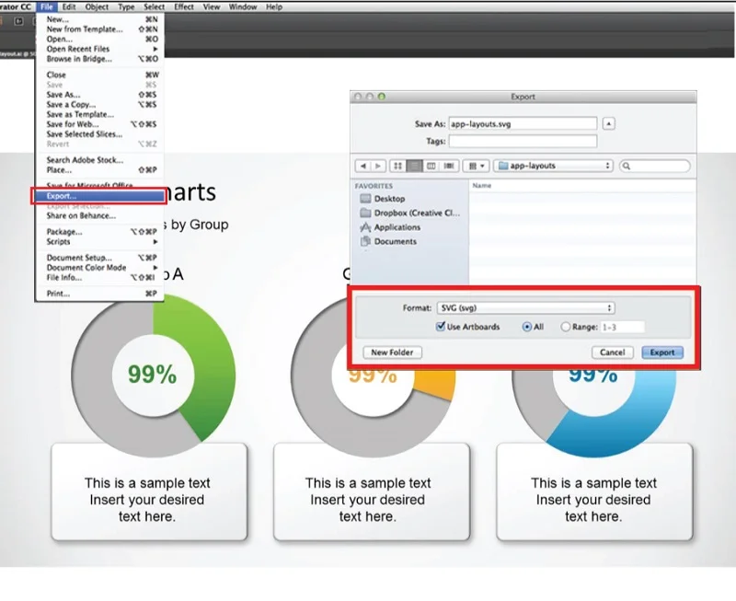
Task: Open the Window menu
Action: point(243,7)
